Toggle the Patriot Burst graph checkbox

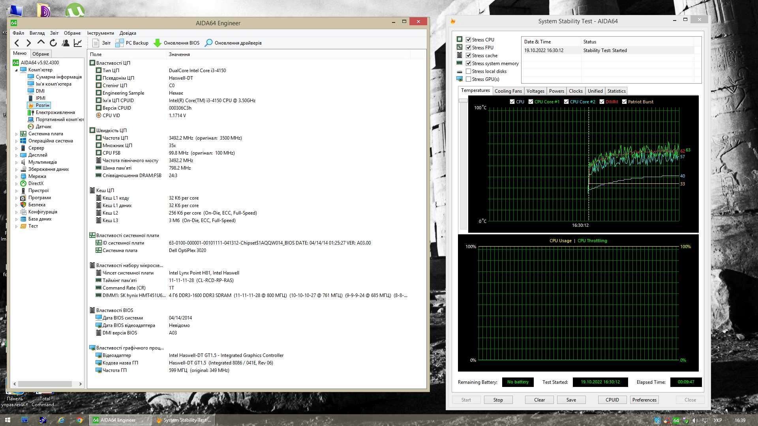coord(624,102)
